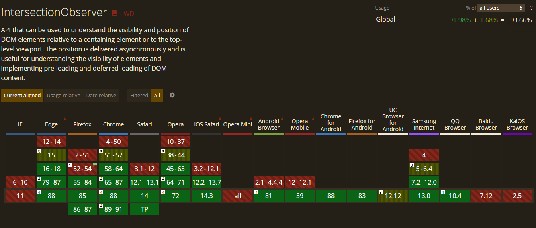Click the IE 11 cell
Viewport: 536px width, 228px height.
click(20, 196)
